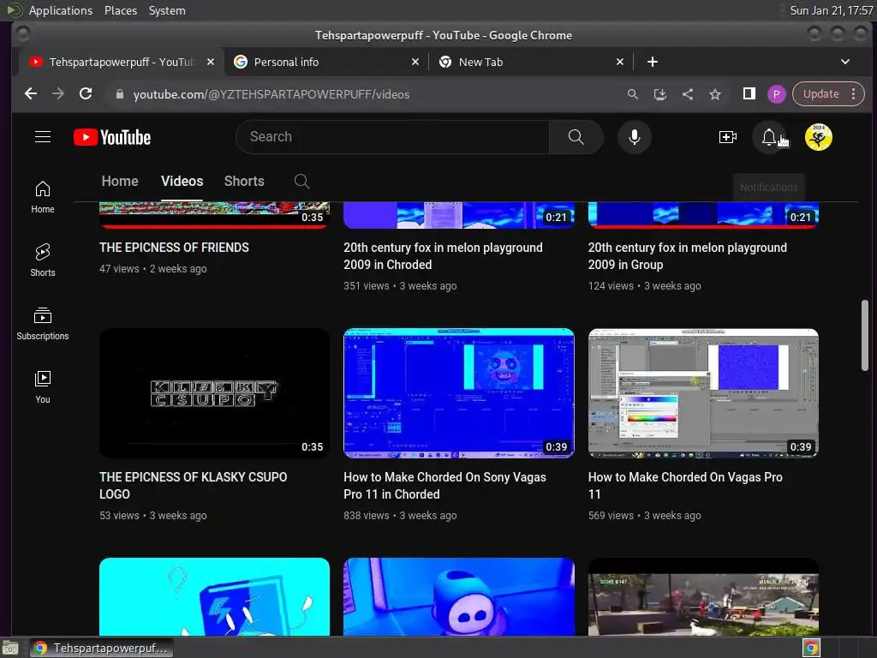Switch to the New Tab tab
Viewport: 877px width, 658px height.
[531, 62]
